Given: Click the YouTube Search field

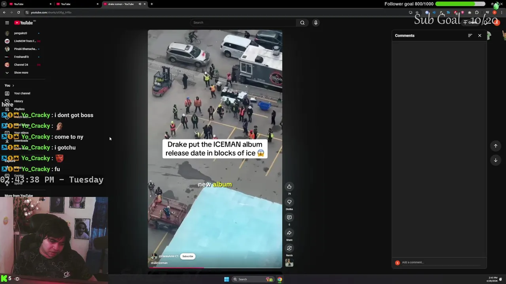Looking at the screenshot, I should 243,22.
